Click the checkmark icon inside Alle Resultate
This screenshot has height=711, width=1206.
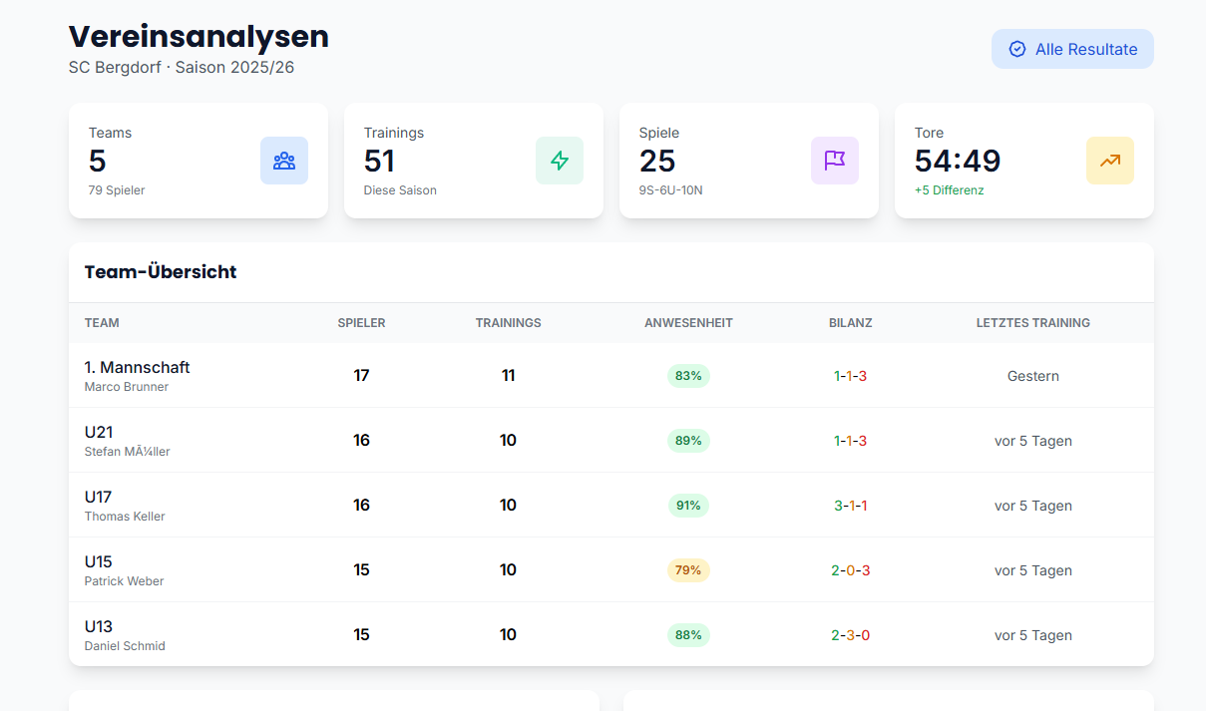[x=1016, y=48]
